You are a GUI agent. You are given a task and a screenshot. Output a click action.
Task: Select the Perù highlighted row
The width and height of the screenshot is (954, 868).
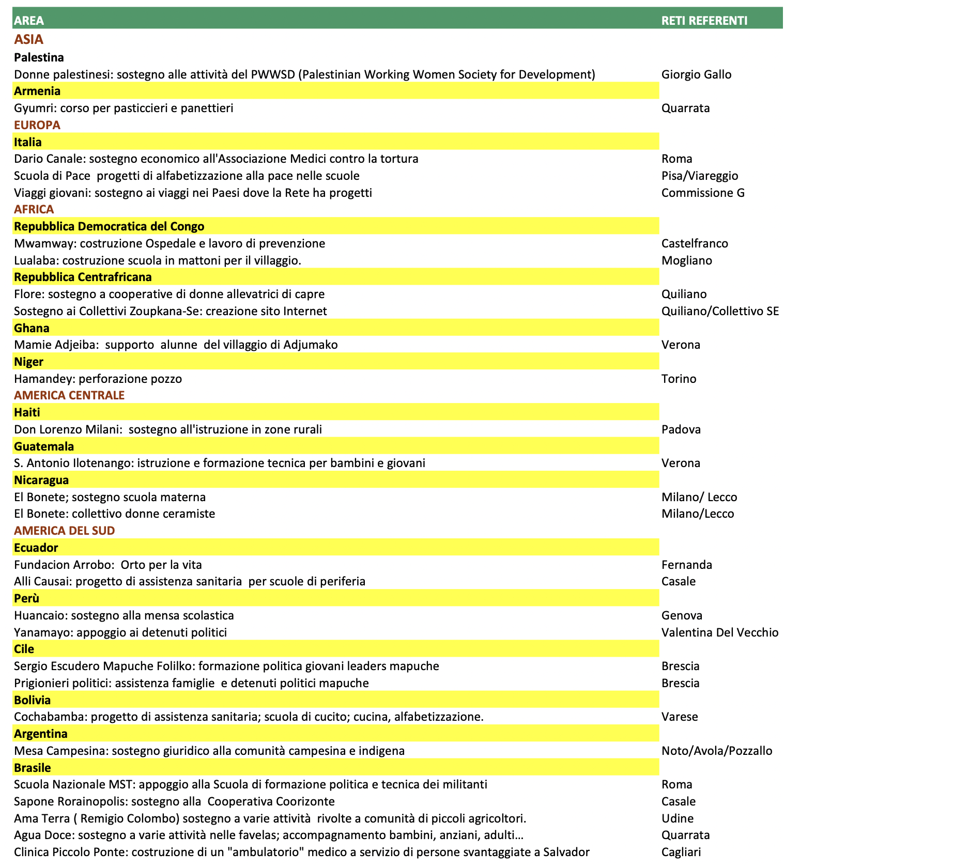pos(336,598)
